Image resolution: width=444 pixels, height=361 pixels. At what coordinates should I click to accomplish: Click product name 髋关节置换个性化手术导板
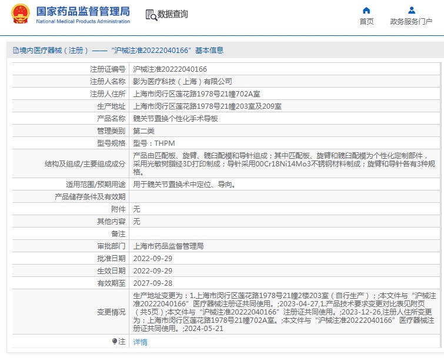click(x=175, y=119)
